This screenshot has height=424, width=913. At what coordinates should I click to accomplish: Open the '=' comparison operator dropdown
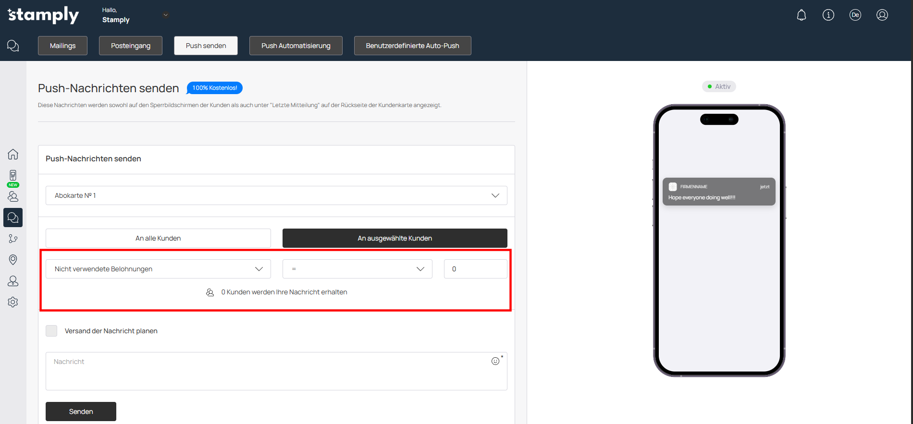pyautogui.click(x=357, y=269)
